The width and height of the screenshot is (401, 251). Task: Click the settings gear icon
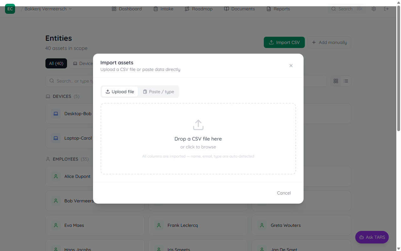374,9
